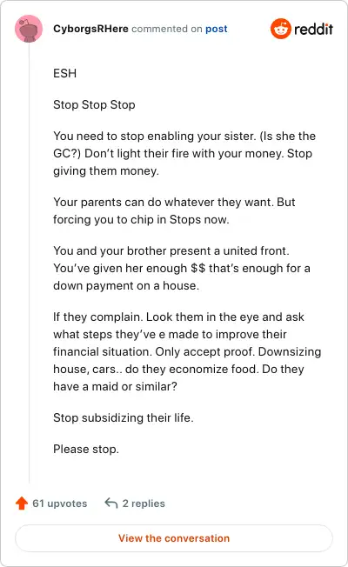
Task: Click the "View the conversation" button
Action: click(174, 538)
